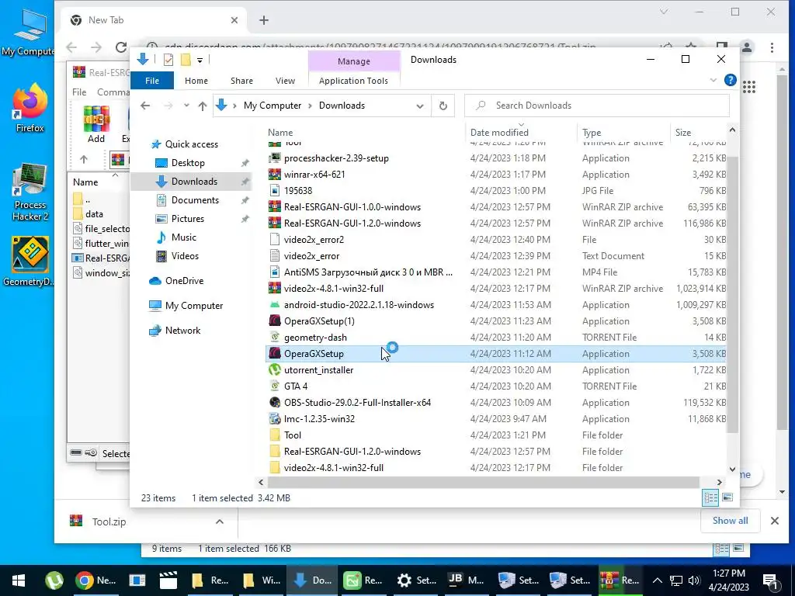Switch to large icons view in Explorer
The width and height of the screenshot is (795, 596).
point(727,497)
